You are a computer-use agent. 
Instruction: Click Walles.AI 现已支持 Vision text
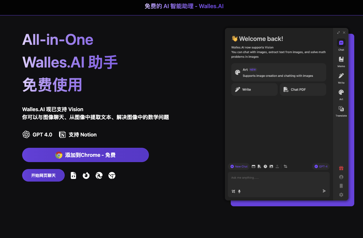point(53,109)
